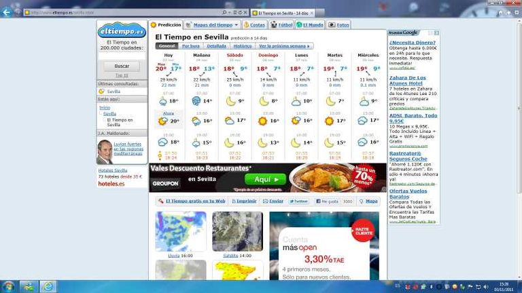522x293 pixels.
Task: Open the Lluvia map thumbnail
Action: pyautogui.click(x=181, y=231)
